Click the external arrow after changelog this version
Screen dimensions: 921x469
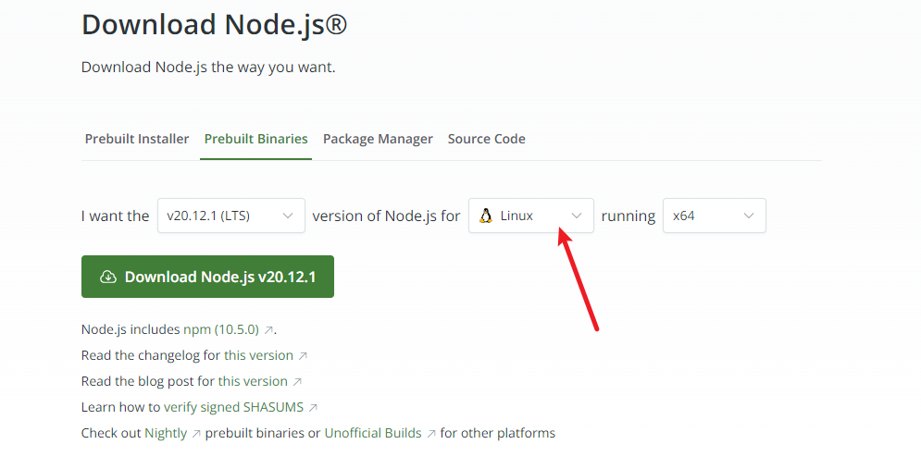click(x=303, y=356)
